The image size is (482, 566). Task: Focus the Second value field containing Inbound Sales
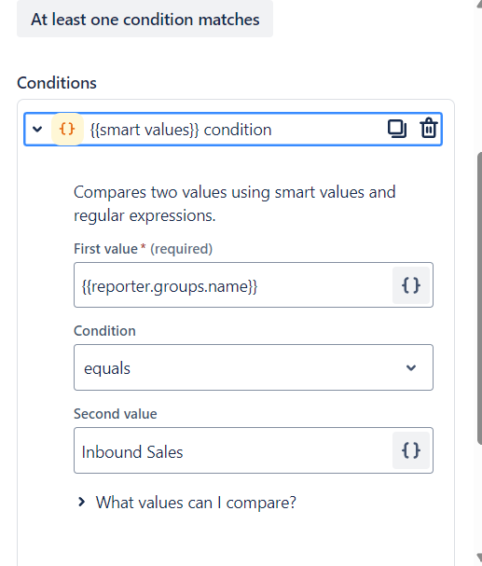pyautogui.click(x=233, y=450)
